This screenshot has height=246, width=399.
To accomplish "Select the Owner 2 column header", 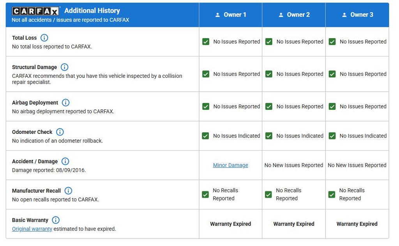I will [x=294, y=15].
